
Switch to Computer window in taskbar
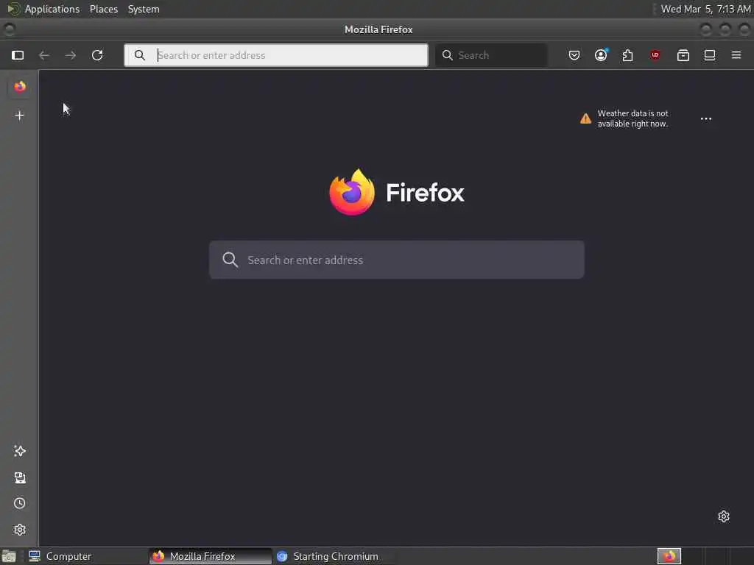tap(85, 556)
